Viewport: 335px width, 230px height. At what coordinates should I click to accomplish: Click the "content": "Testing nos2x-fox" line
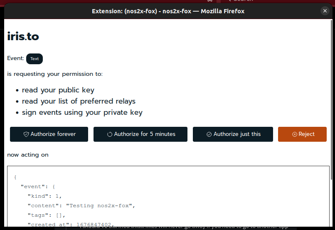(x=81, y=206)
